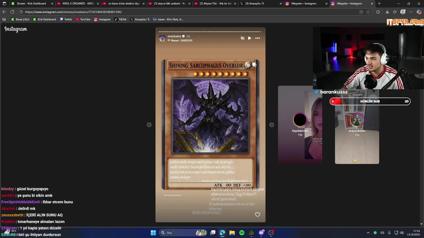Open Spotify from taskbar

(242, 233)
